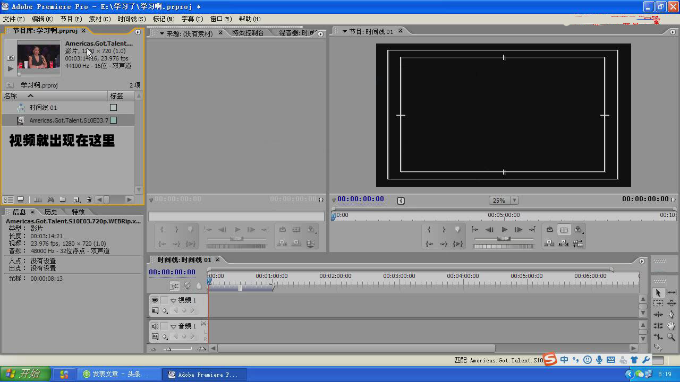680x382 pixels.
Task: Step back one frame in program monitor
Action: pos(489,229)
